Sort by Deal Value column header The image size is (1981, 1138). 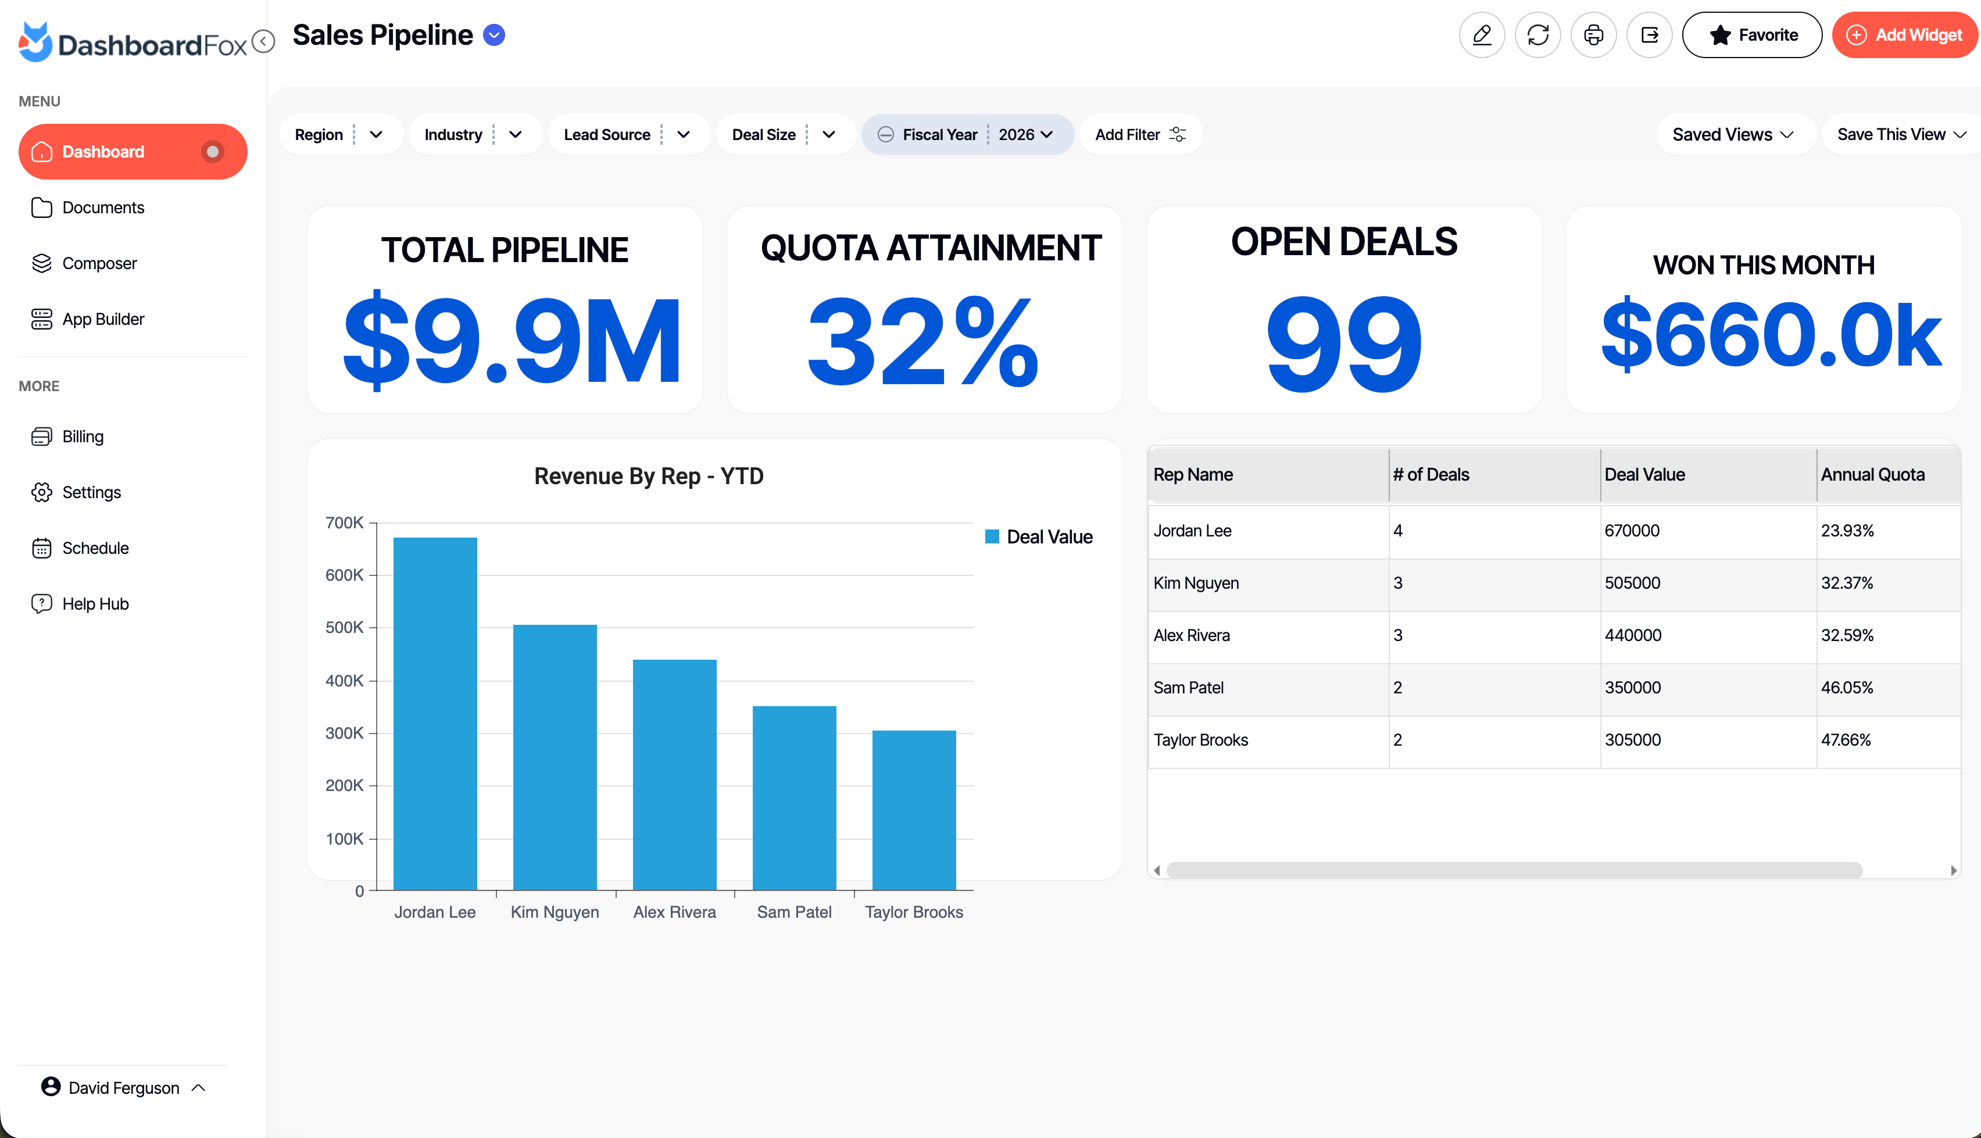point(1708,474)
